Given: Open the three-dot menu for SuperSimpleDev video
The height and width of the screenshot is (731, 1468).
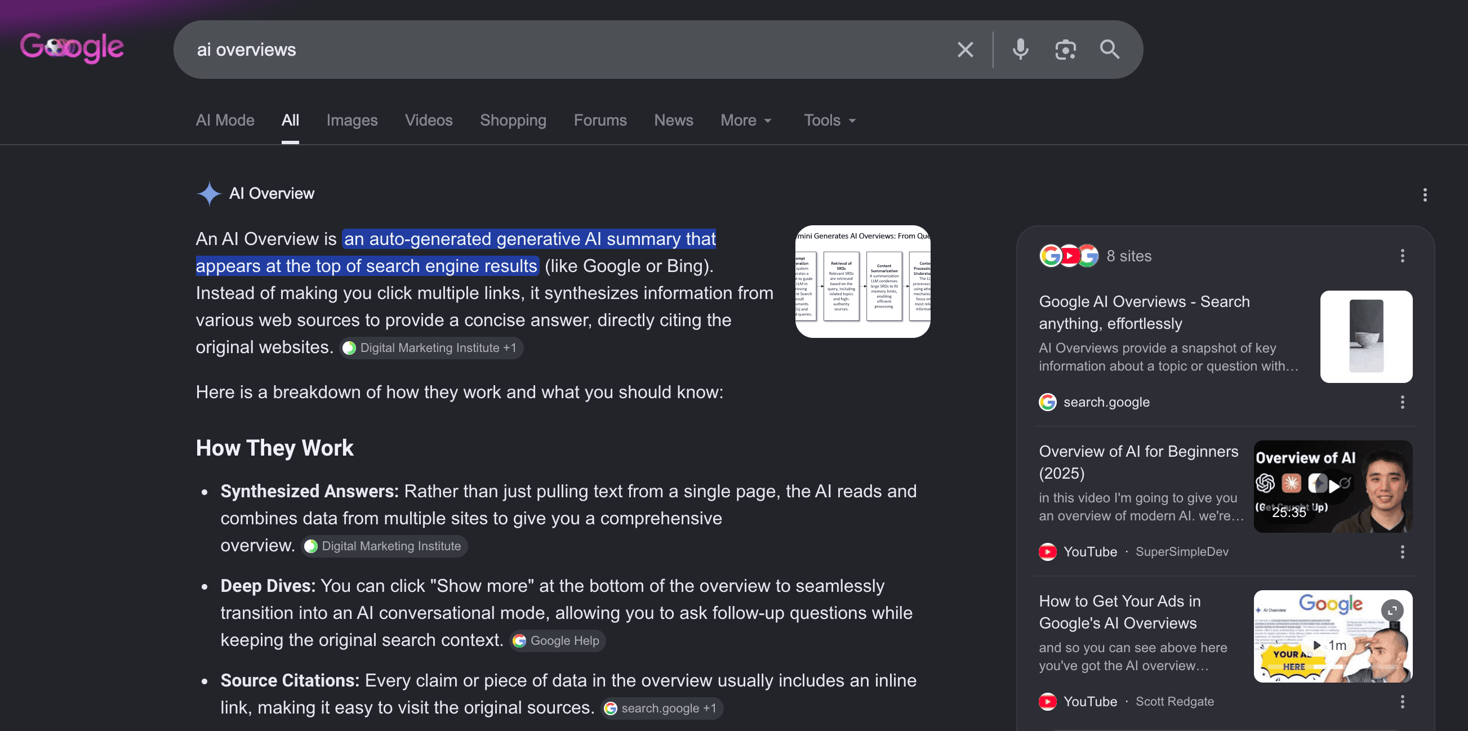Looking at the screenshot, I should point(1403,551).
